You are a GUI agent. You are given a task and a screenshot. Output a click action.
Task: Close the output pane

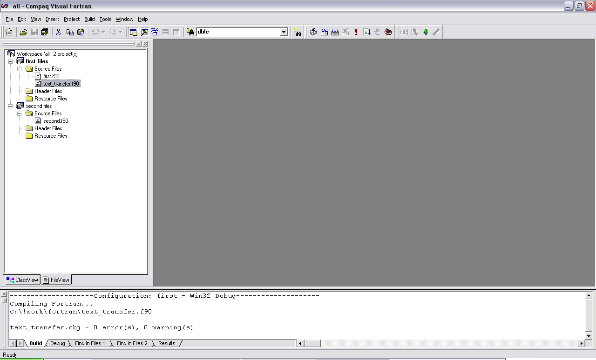pyautogui.click(x=4, y=294)
